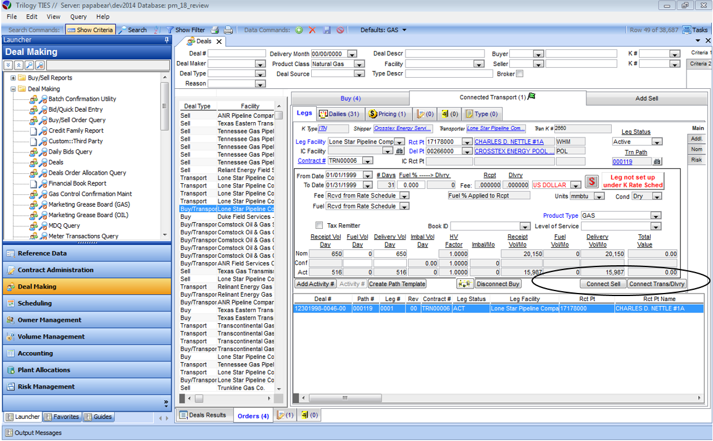Toggle Show Criteria button
This screenshot has height=441, width=713.
[x=90, y=30]
